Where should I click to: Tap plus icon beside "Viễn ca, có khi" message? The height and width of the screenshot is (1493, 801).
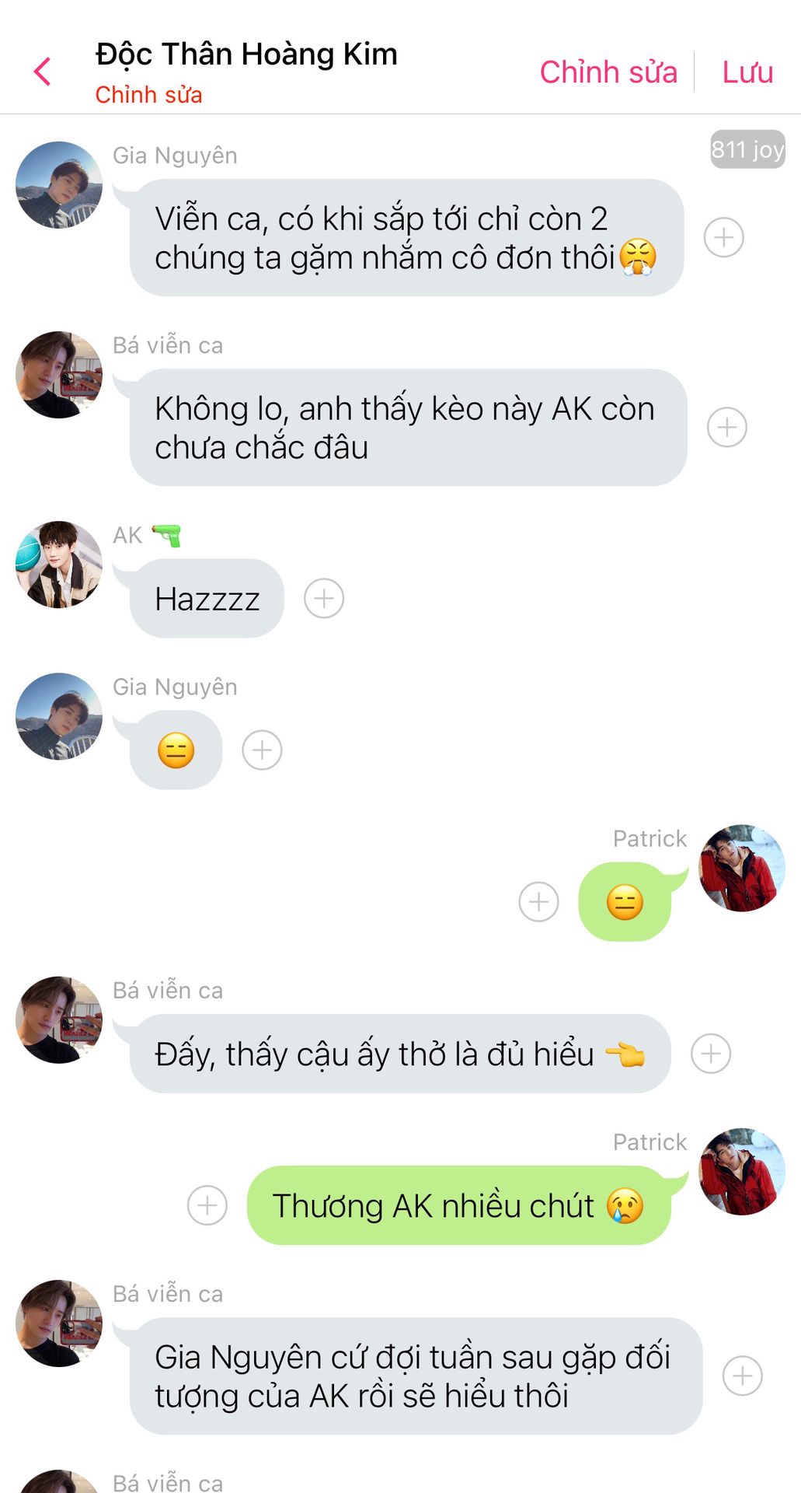point(724,237)
